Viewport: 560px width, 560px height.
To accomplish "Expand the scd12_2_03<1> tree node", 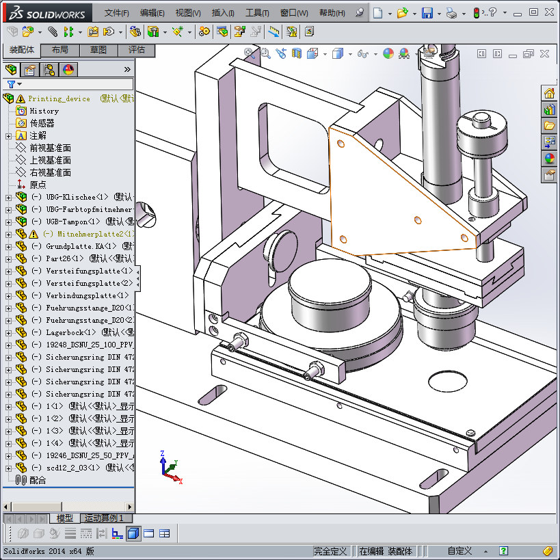I will [x=9, y=468].
